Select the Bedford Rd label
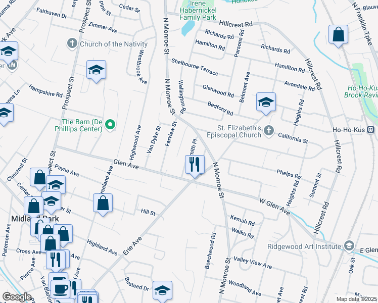Screen dimensions: 378x303 click(220, 109)
